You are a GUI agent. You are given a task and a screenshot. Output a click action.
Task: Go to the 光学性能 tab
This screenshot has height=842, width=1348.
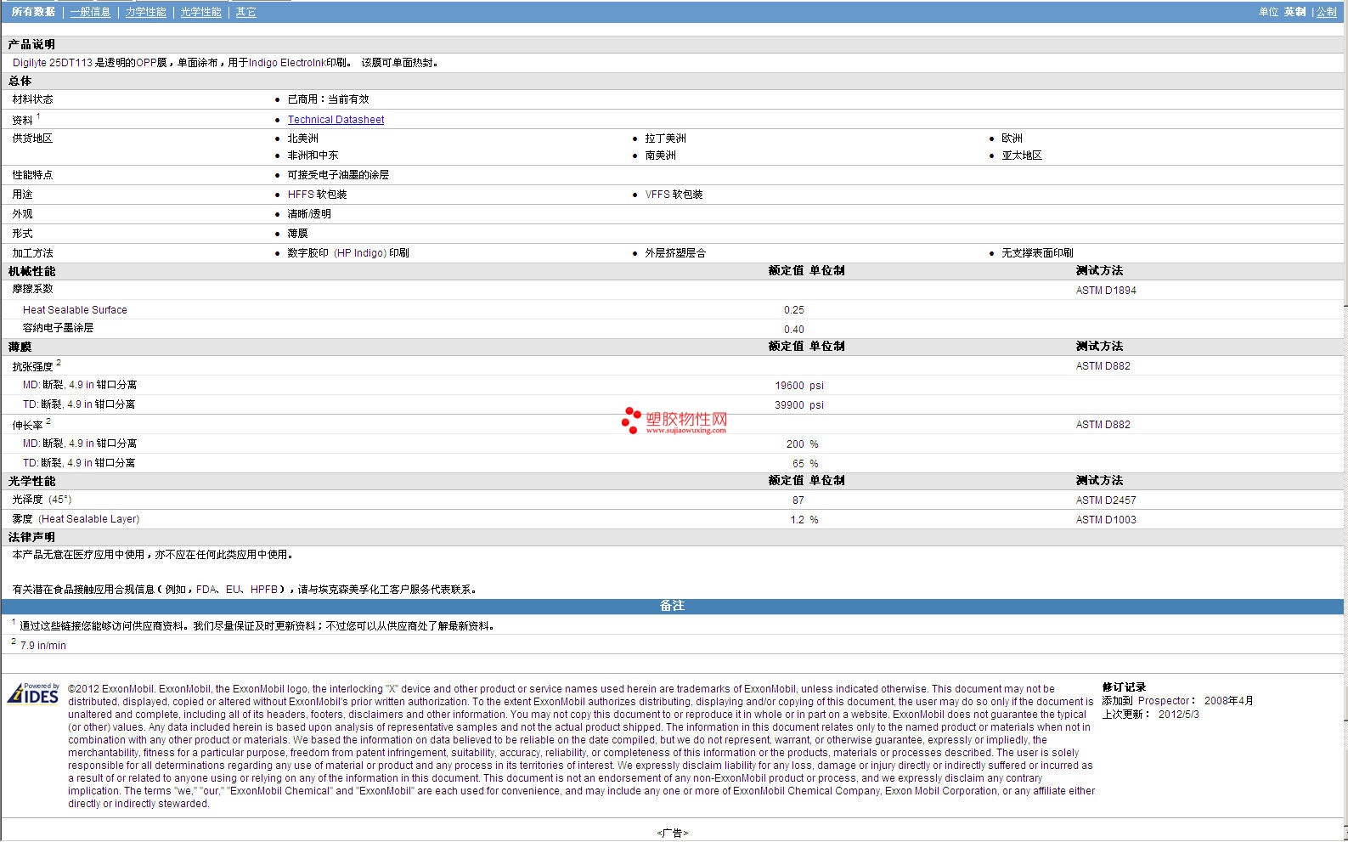click(x=201, y=12)
